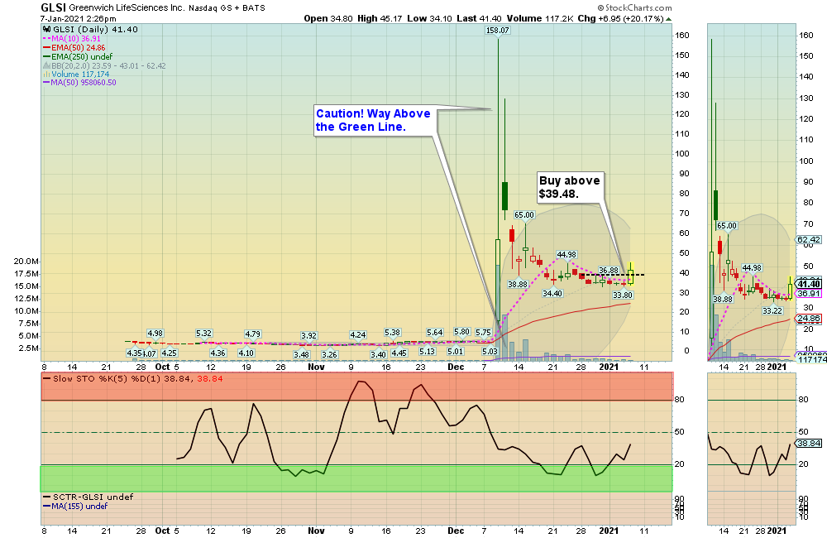The width and height of the screenshot is (827, 538).
Task: Click the 41.40 price tag in the zoomed panel
Action: (809, 284)
